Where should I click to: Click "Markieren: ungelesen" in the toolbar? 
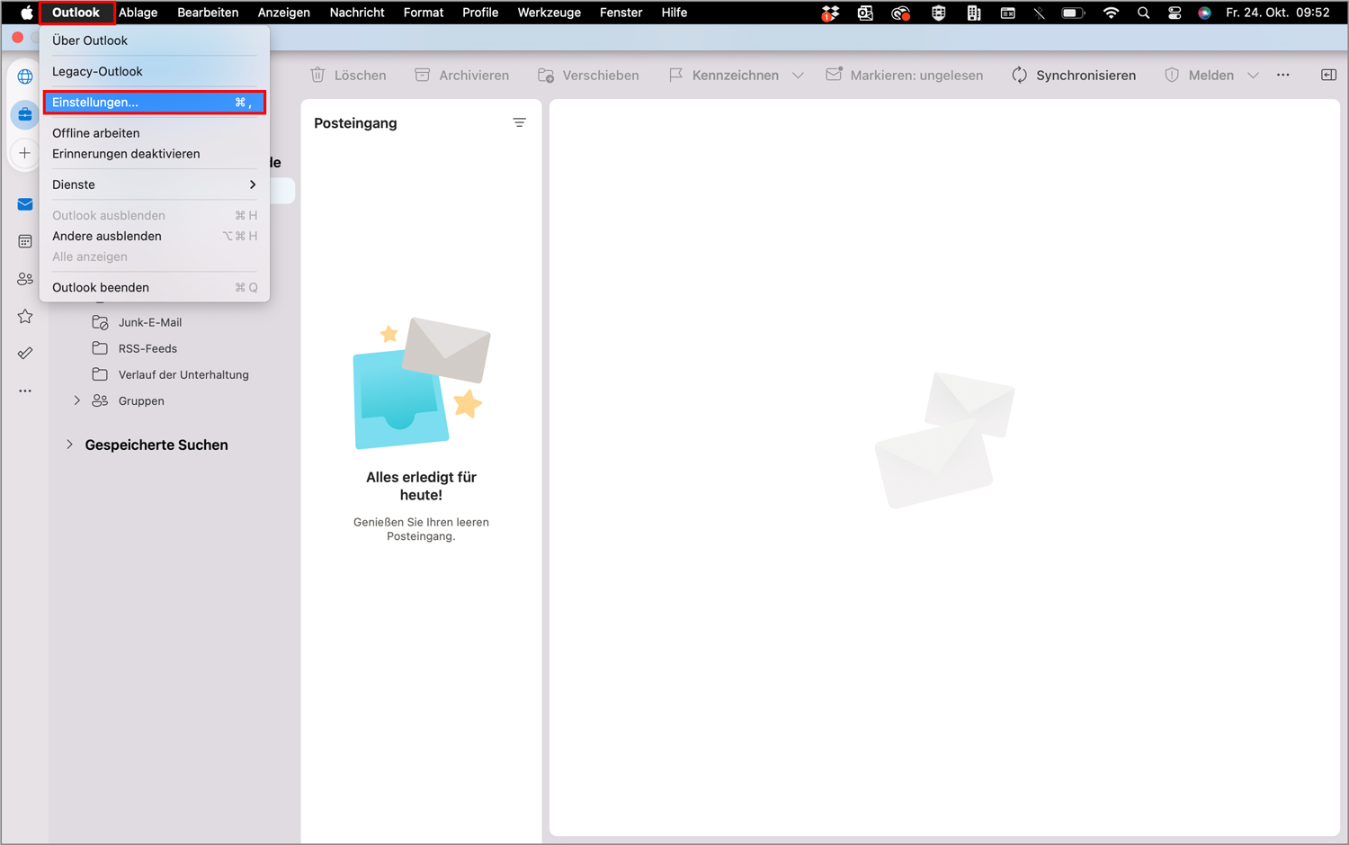904,75
